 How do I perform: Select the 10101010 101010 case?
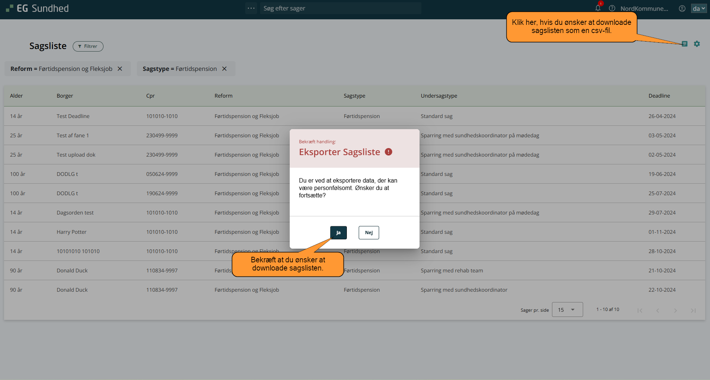tap(78, 251)
